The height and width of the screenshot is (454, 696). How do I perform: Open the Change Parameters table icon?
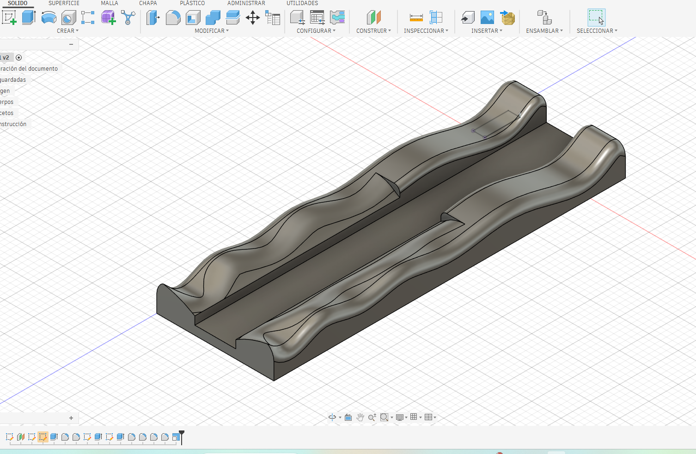(273, 18)
